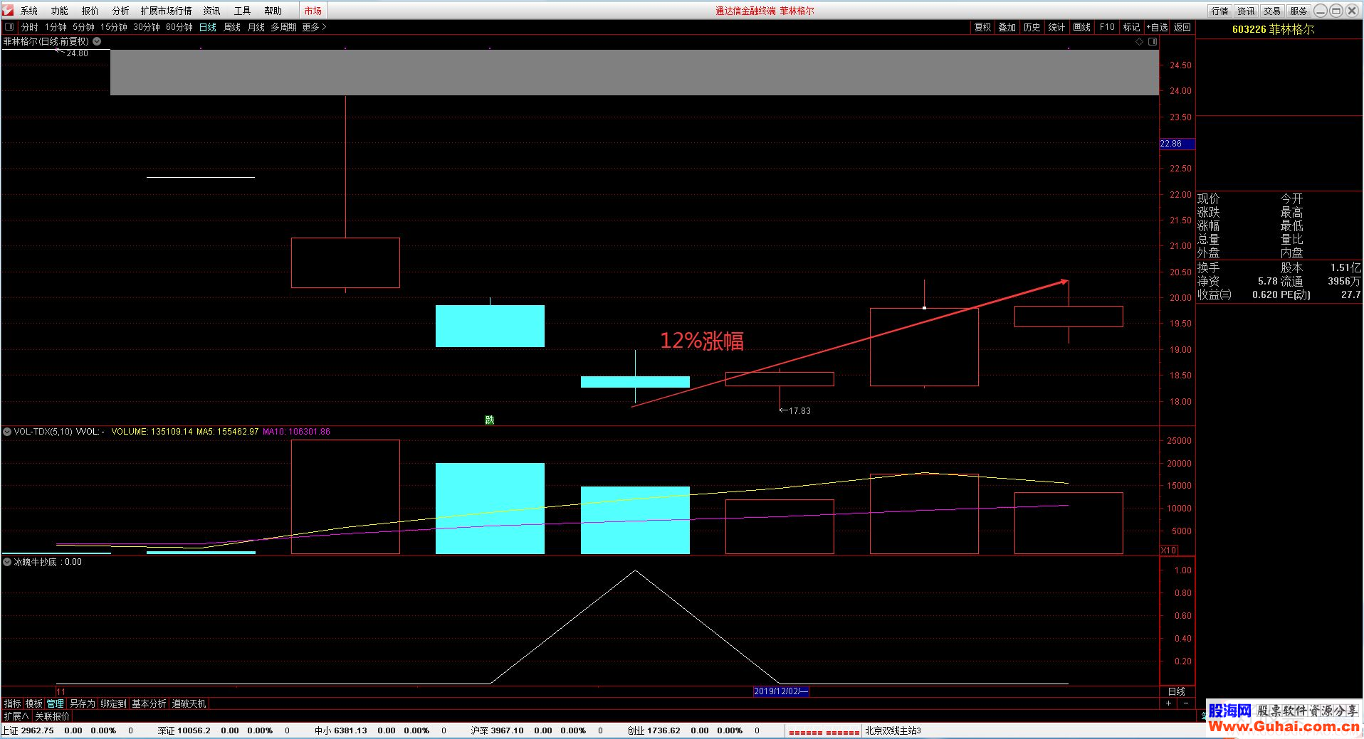Click the 2019/12/02 date marker
The width and height of the screenshot is (1364, 739).
(x=781, y=691)
